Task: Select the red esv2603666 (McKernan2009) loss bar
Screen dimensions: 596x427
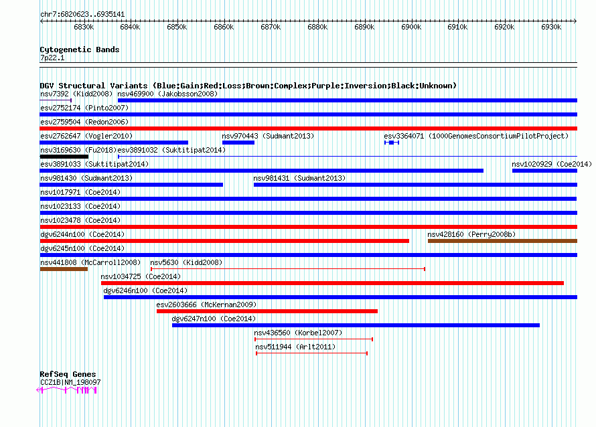Action: click(267, 311)
